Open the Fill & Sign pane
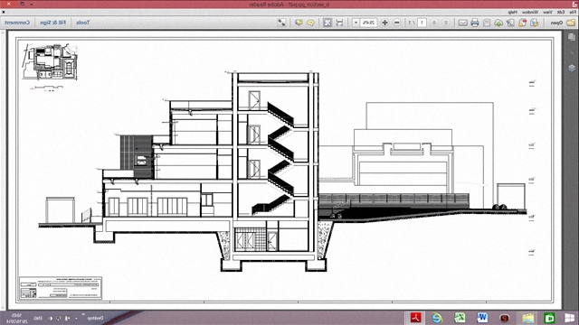The height and width of the screenshot is (325, 579). pos(52,23)
